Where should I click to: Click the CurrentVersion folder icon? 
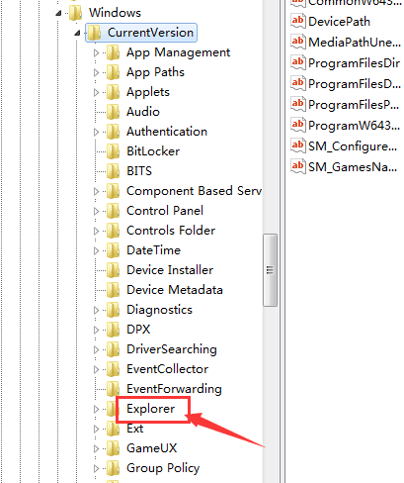[x=95, y=33]
